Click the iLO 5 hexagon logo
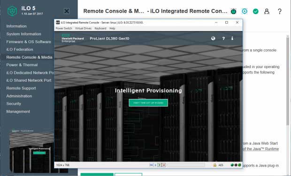This screenshot has width=291, height=176. pyautogui.click(x=12, y=11)
